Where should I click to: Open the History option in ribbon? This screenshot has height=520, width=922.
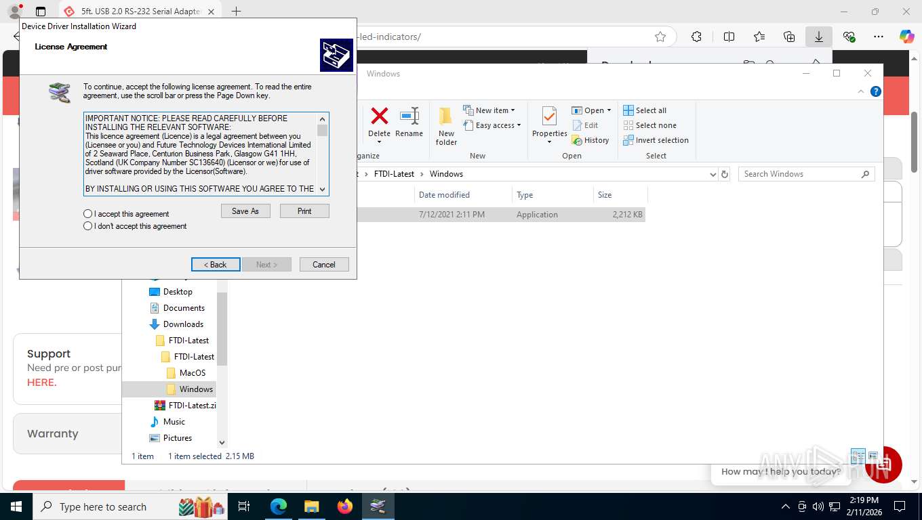[x=590, y=140]
